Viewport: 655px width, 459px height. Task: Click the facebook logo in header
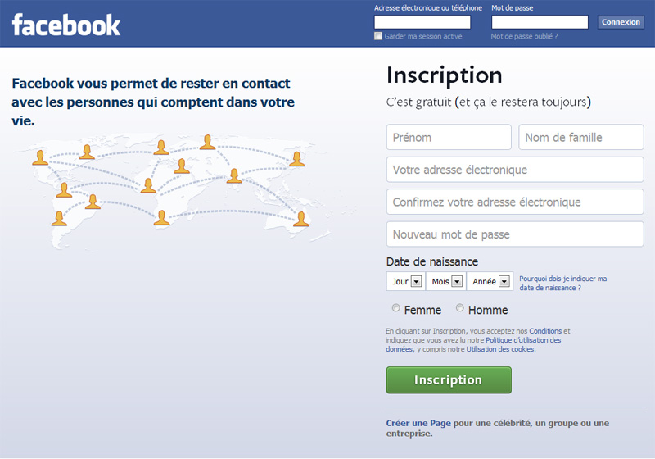pyautogui.click(x=66, y=25)
